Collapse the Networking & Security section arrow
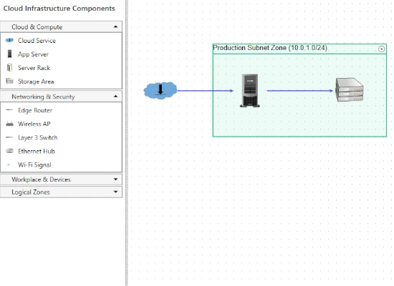 point(115,97)
